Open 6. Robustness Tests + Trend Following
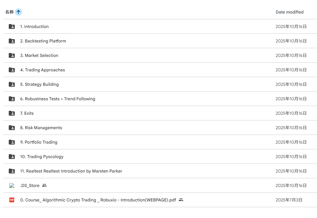Viewport: 317px width, 218px height. tap(58, 99)
